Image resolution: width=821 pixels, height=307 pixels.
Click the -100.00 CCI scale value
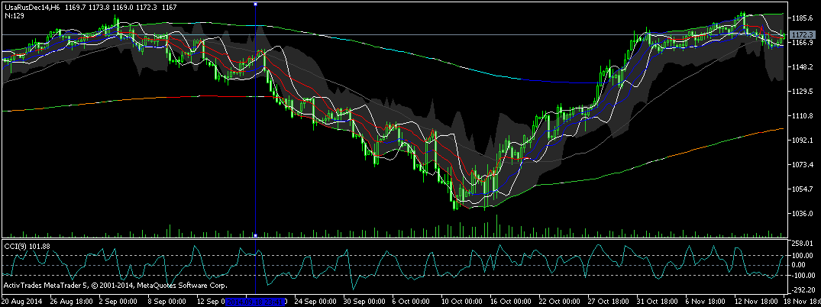click(802, 275)
